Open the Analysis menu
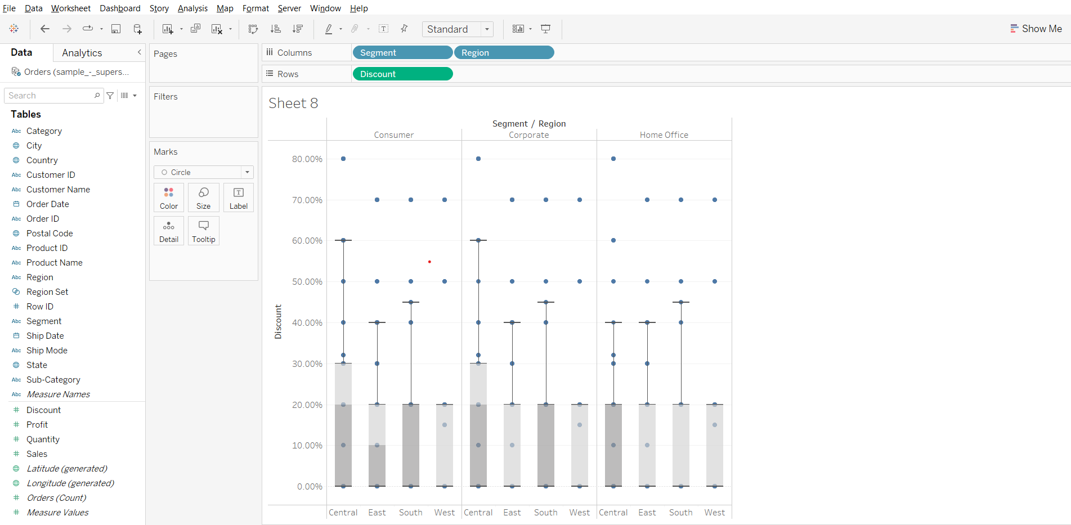 click(x=192, y=8)
